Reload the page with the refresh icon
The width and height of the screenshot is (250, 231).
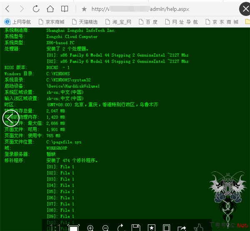(x=36, y=9)
